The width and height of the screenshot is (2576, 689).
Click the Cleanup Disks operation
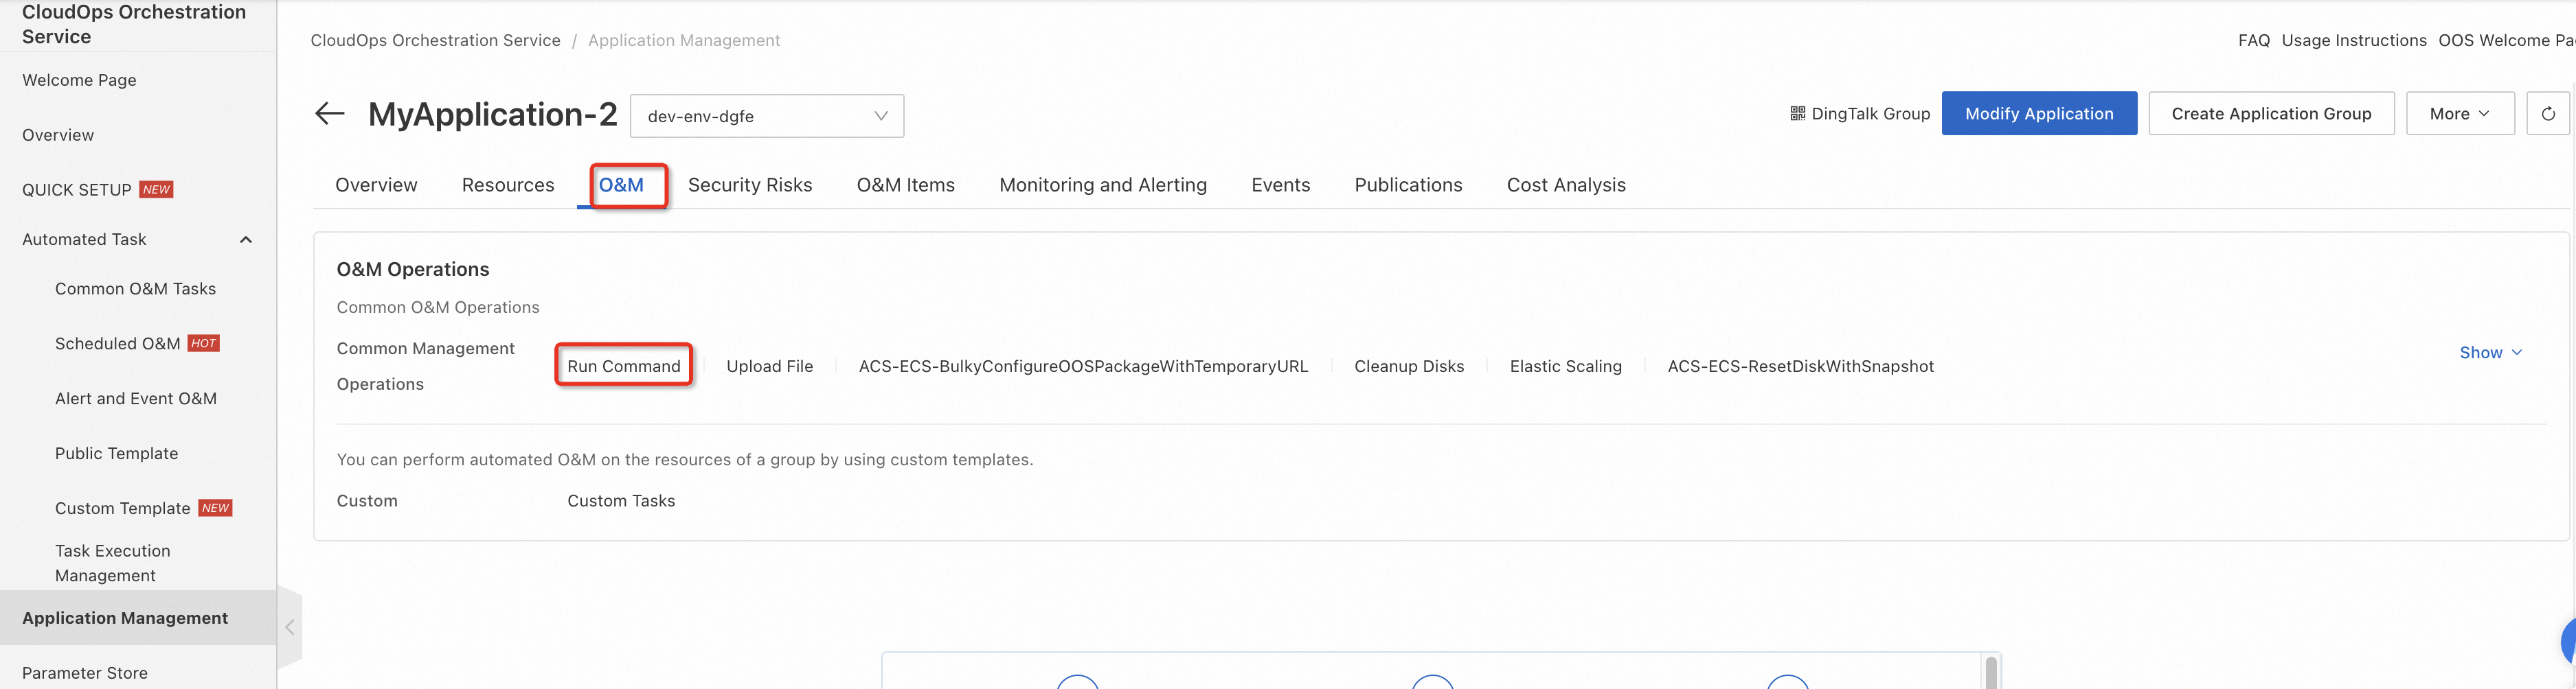click(x=1409, y=366)
